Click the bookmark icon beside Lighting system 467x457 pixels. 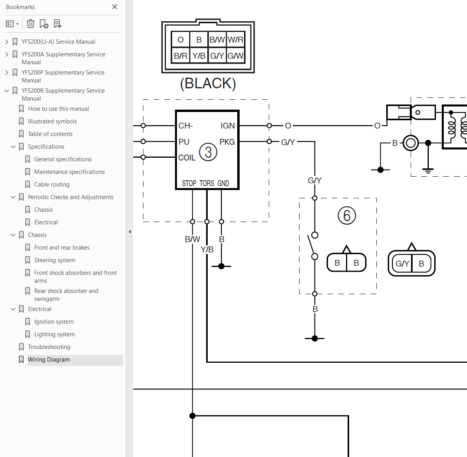click(28, 334)
